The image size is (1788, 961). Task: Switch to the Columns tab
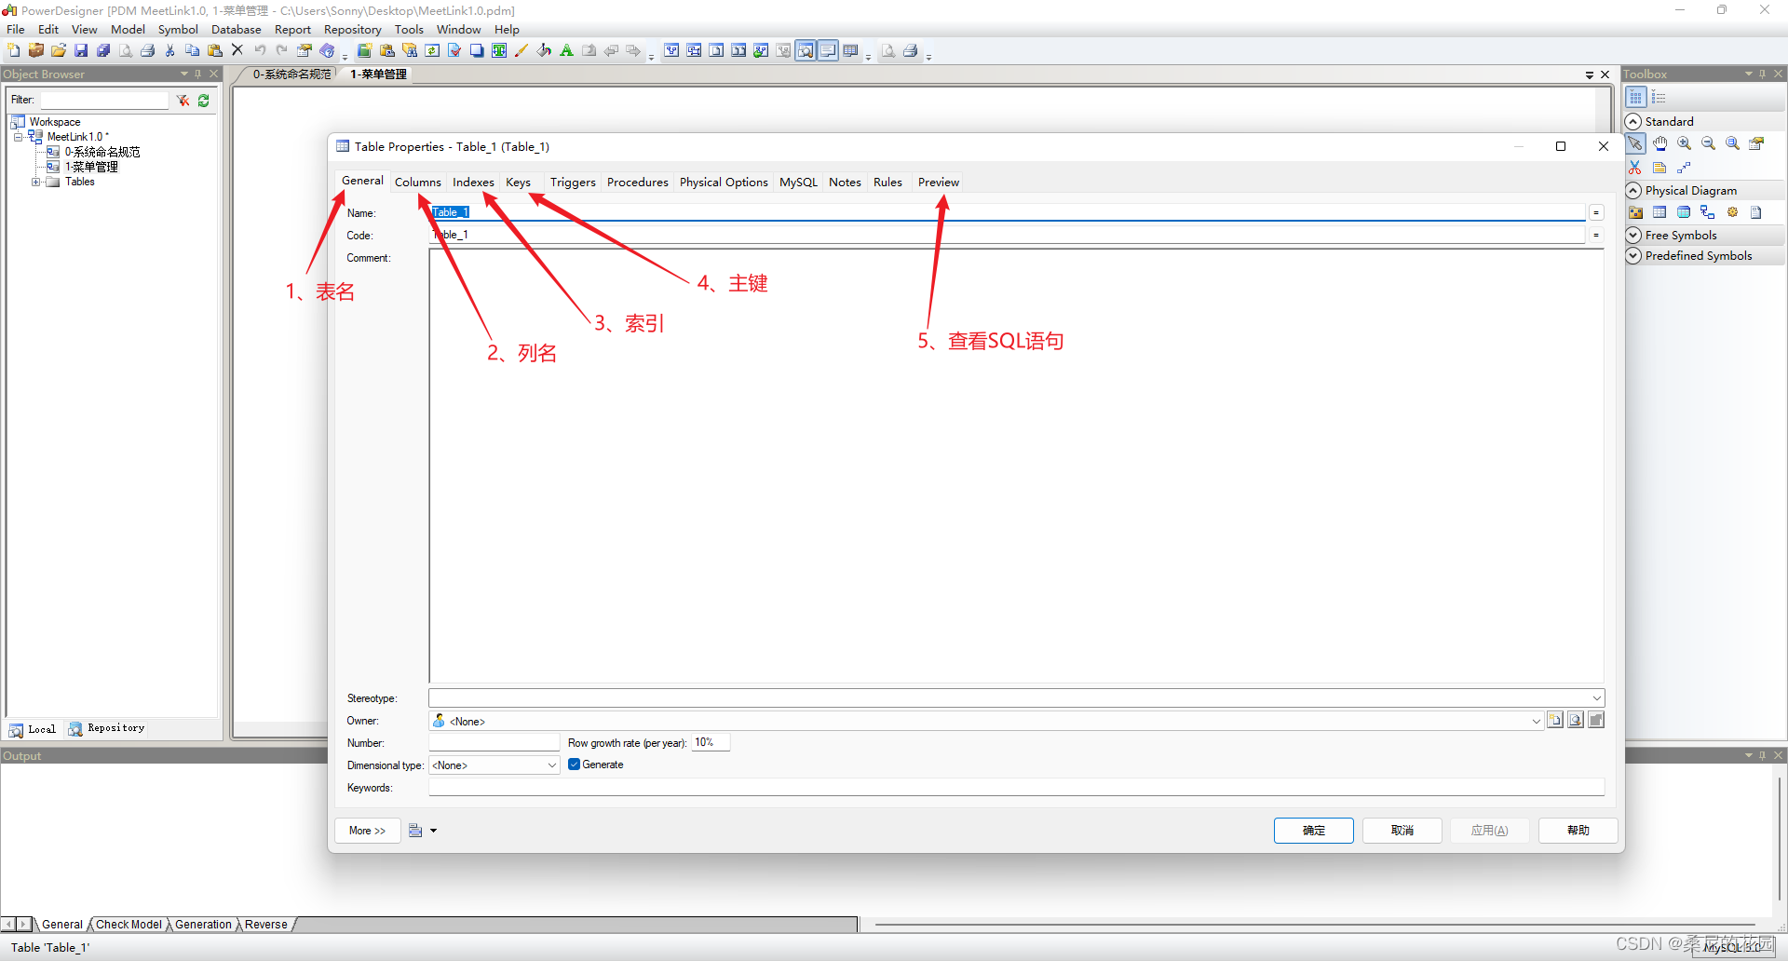(417, 182)
